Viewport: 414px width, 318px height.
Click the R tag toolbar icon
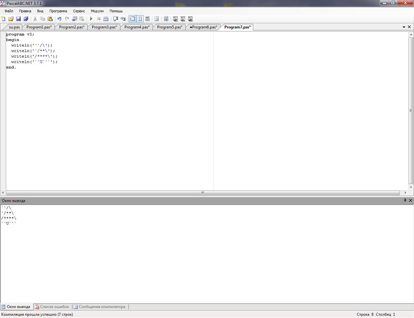point(190,19)
